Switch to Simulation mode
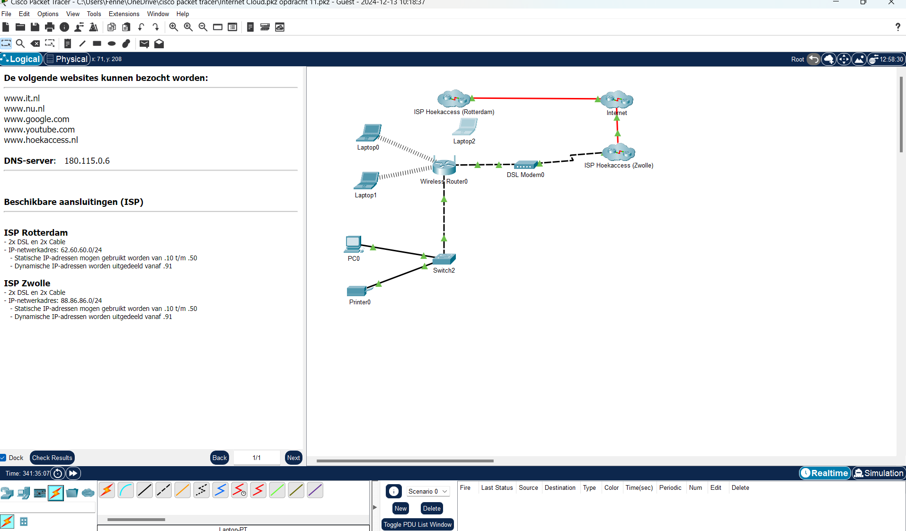 879,473
